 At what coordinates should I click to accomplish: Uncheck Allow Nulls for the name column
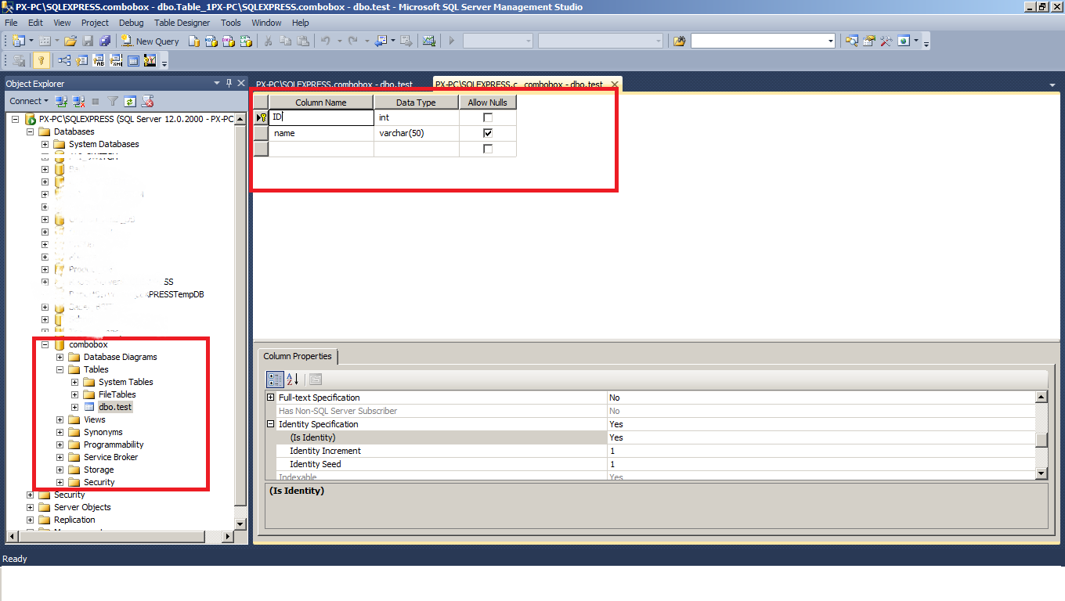487,132
